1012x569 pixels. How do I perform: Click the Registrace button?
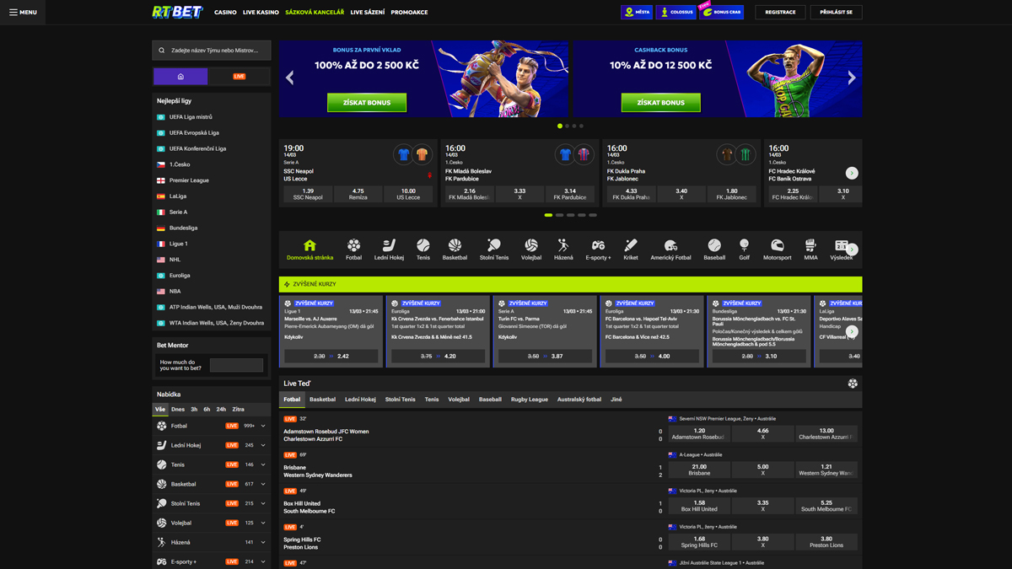click(x=780, y=13)
